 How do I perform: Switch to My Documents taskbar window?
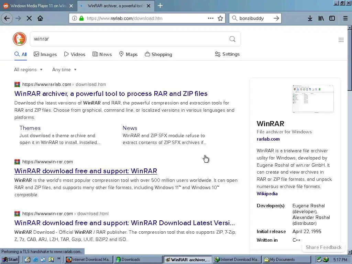(x=286, y=260)
